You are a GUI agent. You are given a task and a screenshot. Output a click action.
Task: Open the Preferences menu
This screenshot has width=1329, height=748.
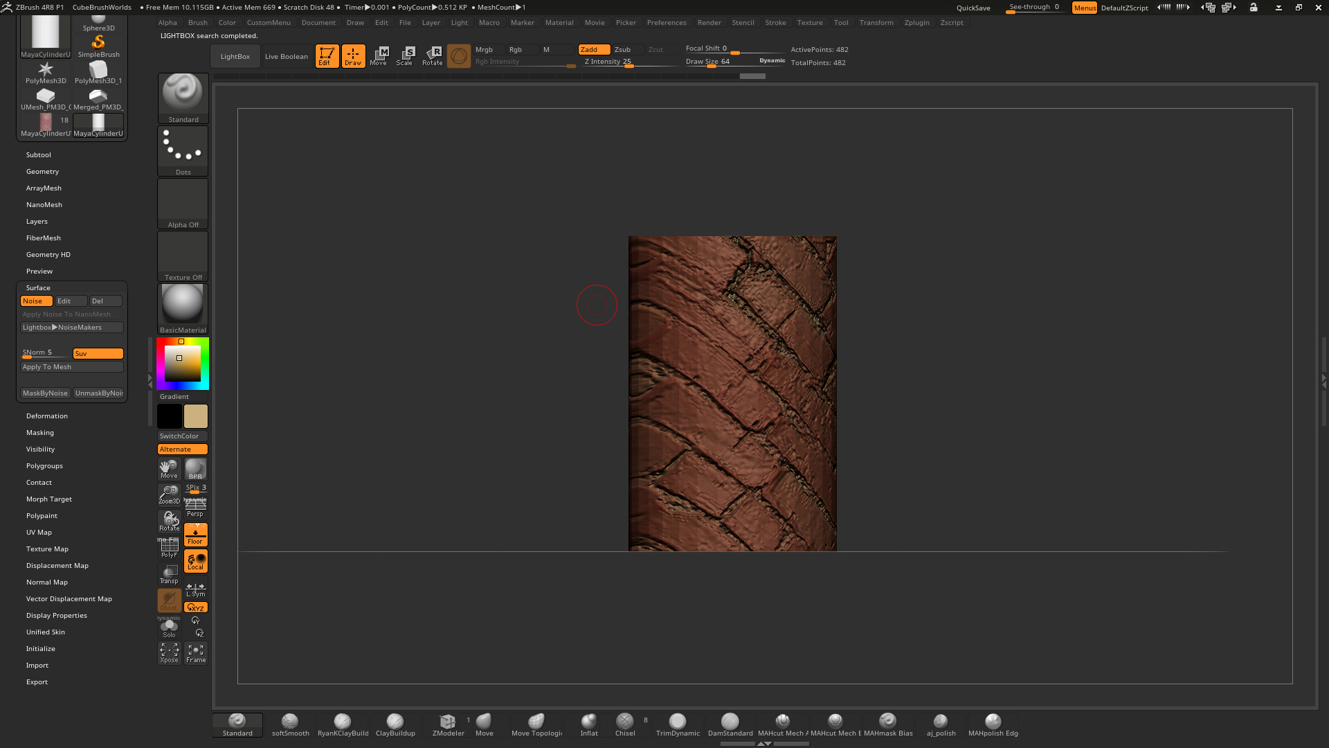coord(667,23)
